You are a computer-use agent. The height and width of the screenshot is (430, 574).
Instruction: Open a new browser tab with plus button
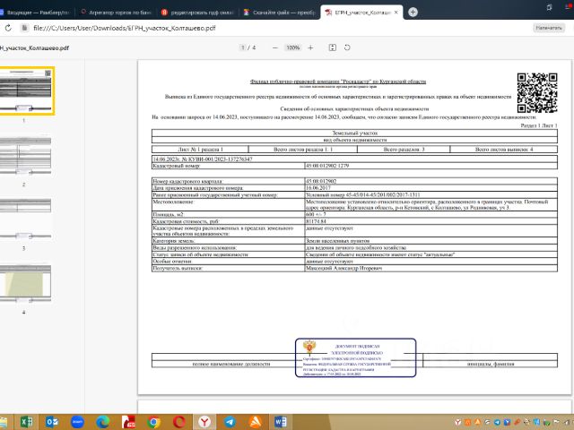point(413,12)
